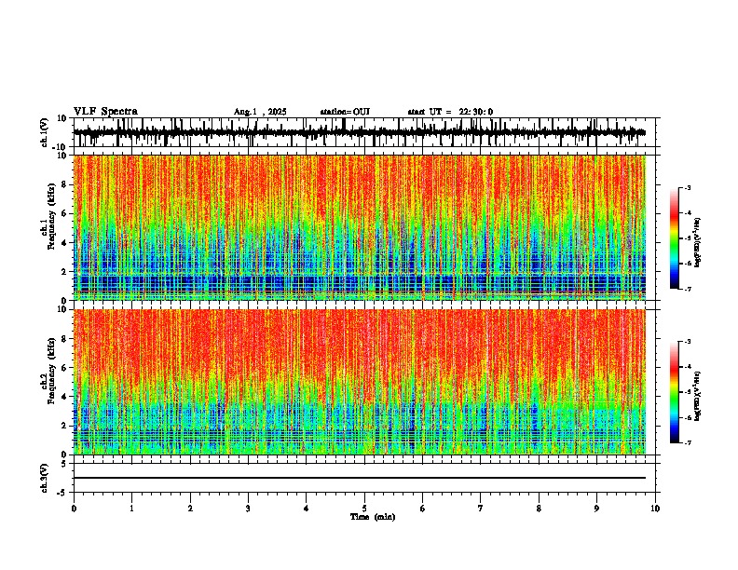The width and height of the screenshot is (738, 570).
Task: Click the ch.1 voltage waveform trace
Action: [360, 132]
